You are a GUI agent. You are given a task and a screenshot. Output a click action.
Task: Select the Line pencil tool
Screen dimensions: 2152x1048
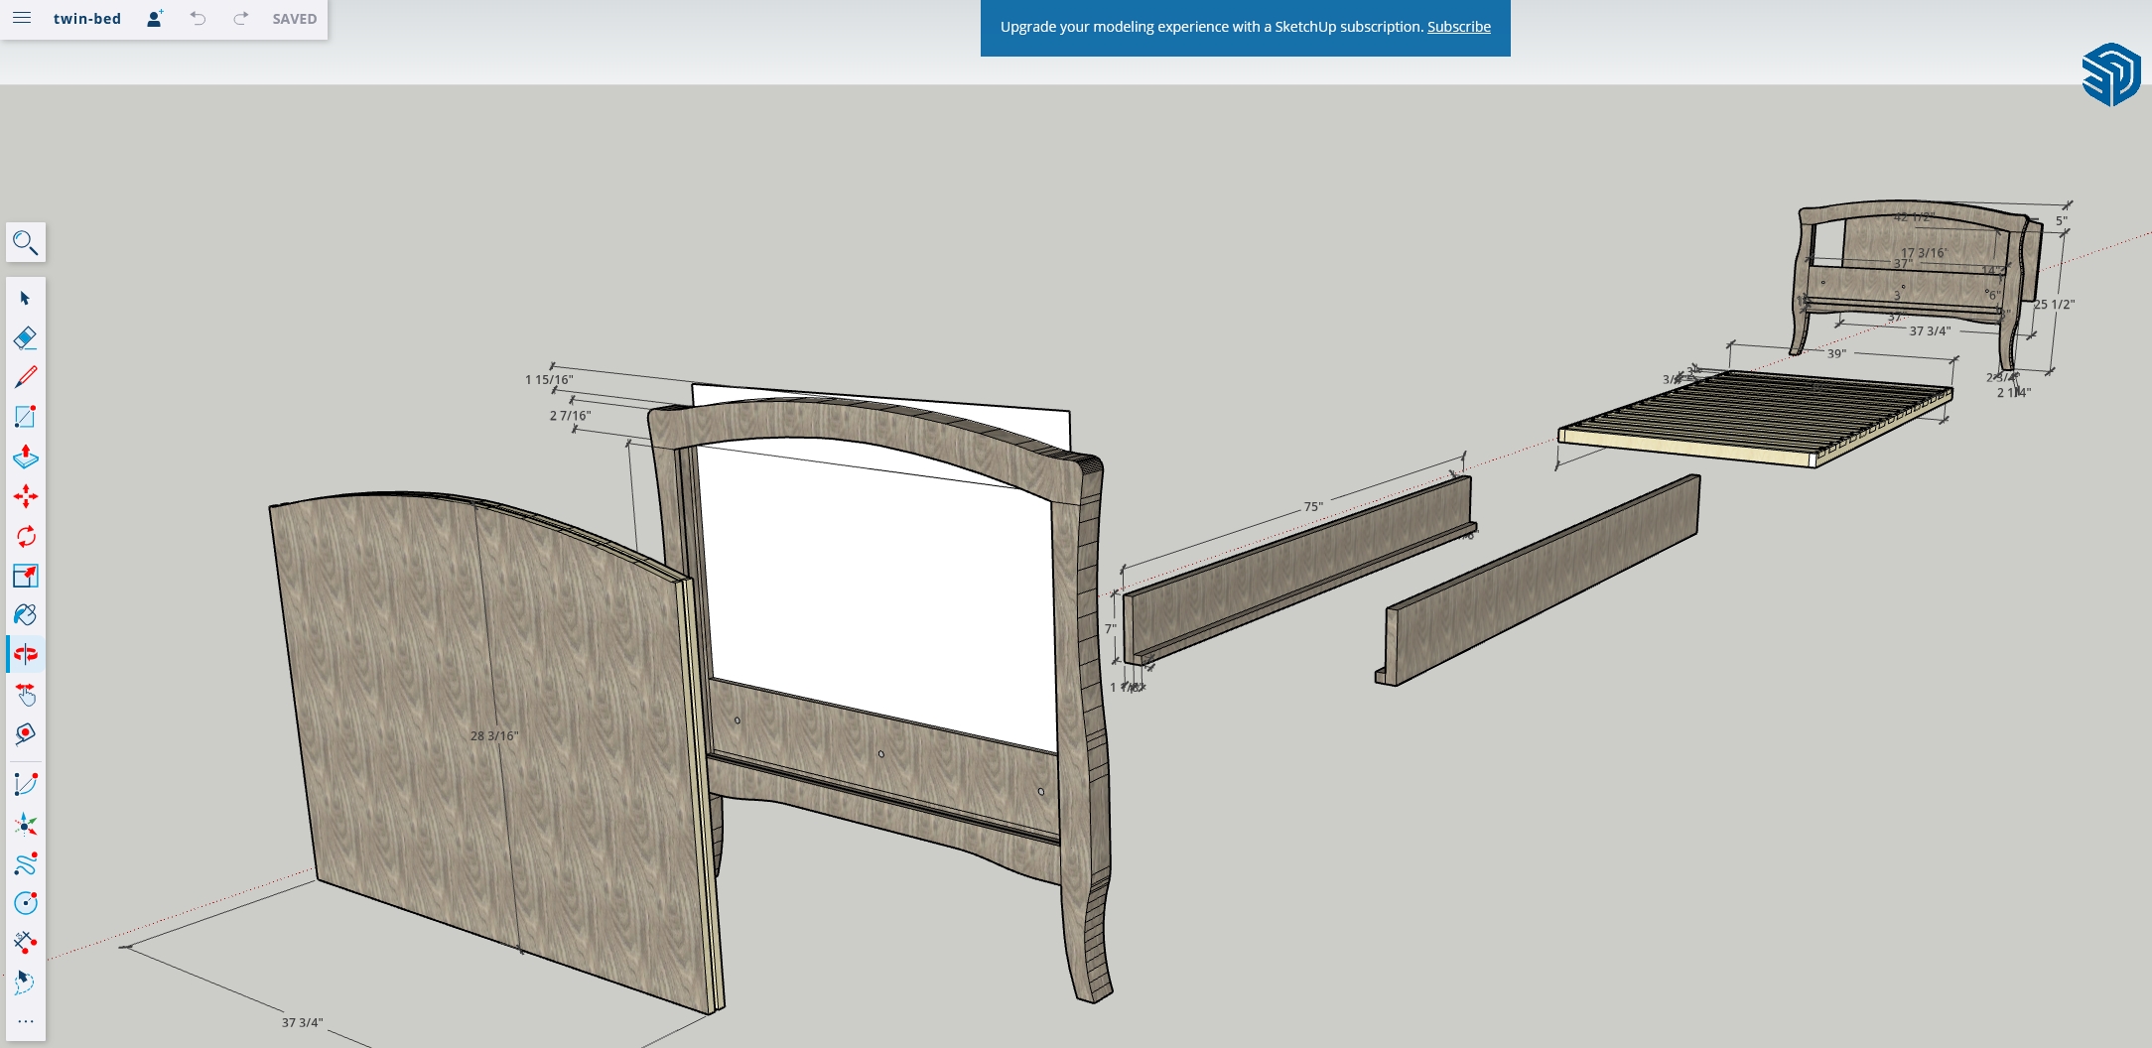point(26,377)
